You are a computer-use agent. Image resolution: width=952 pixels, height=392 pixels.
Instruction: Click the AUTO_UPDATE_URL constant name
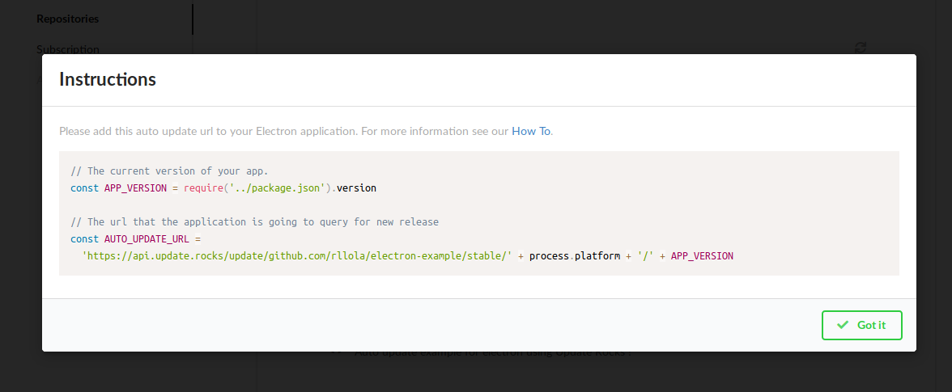click(146, 239)
